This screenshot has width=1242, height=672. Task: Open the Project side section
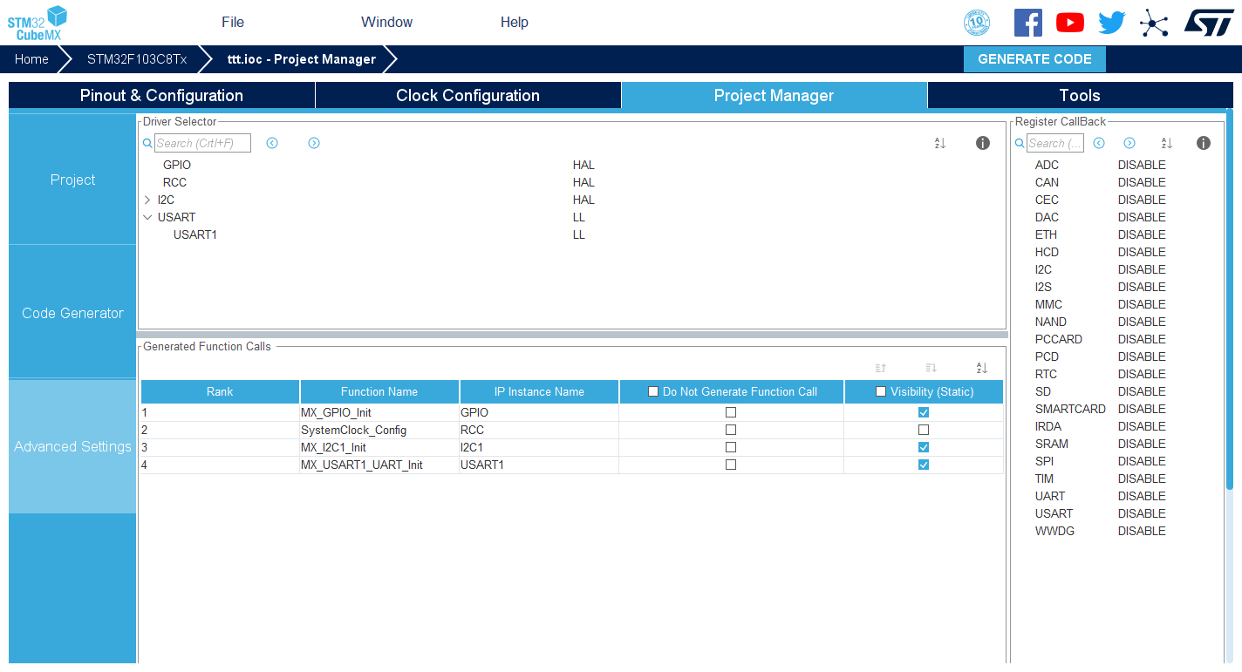click(72, 180)
